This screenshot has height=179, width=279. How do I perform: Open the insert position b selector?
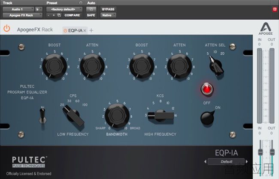click(39, 9)
